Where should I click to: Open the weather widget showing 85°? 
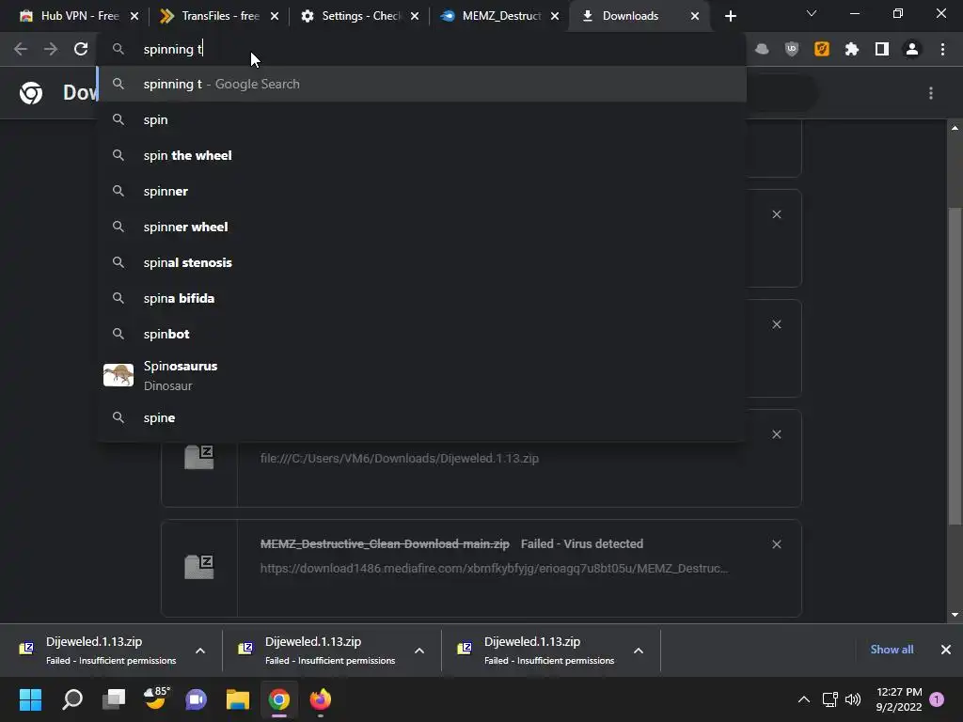coord(155,698)
